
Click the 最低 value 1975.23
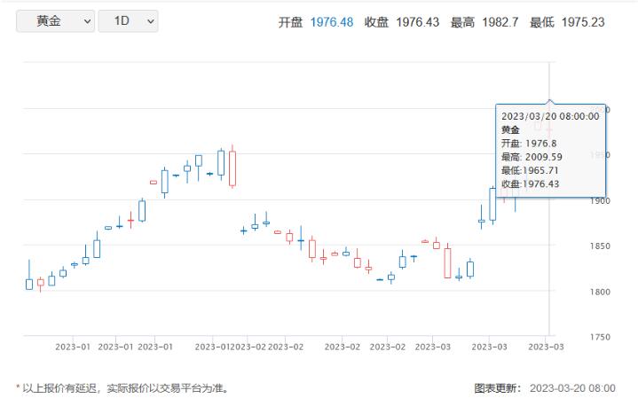pos(583,22)
